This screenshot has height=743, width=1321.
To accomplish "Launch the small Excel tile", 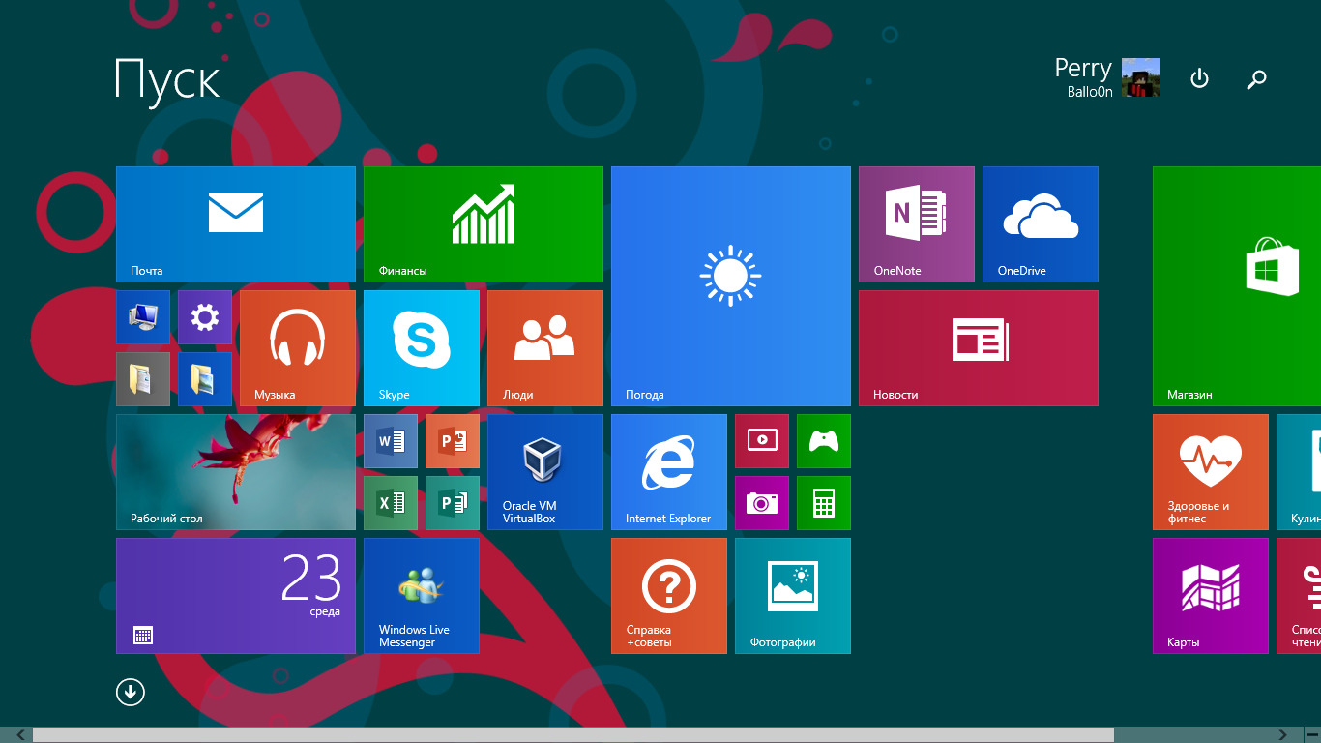I will pos(390,503).
